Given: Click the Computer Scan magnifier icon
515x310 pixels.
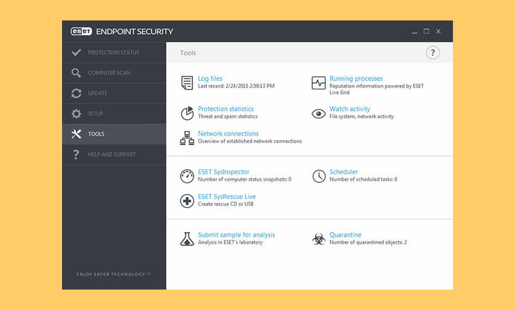Looking at the screenshot, I should pos(76,73).
